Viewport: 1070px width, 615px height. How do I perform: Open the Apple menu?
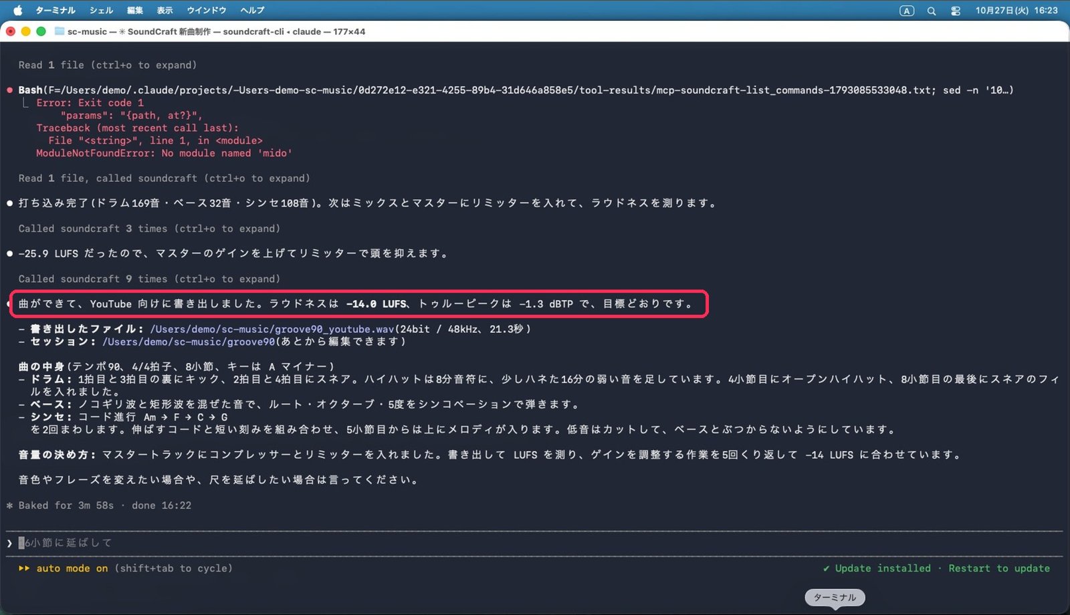pyautogui.click(x=18, y=10)
